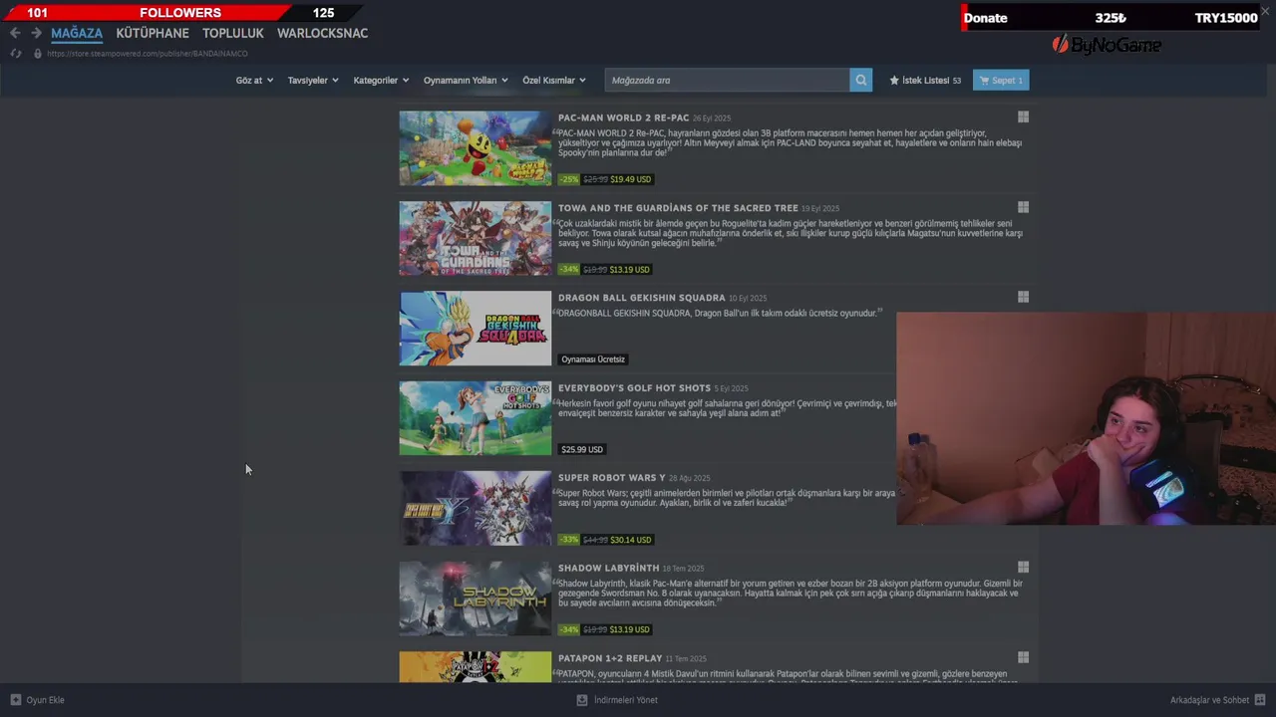Expand the Kategoriler dropdown
This screenshot has height=717, width=1276.
pos(381,81)
